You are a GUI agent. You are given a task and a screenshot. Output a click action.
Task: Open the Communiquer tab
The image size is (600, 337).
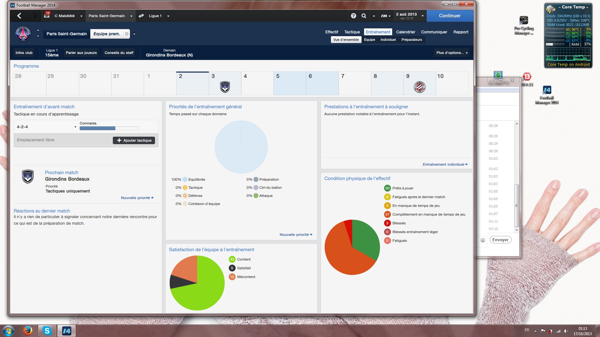(x=434, y=32)
